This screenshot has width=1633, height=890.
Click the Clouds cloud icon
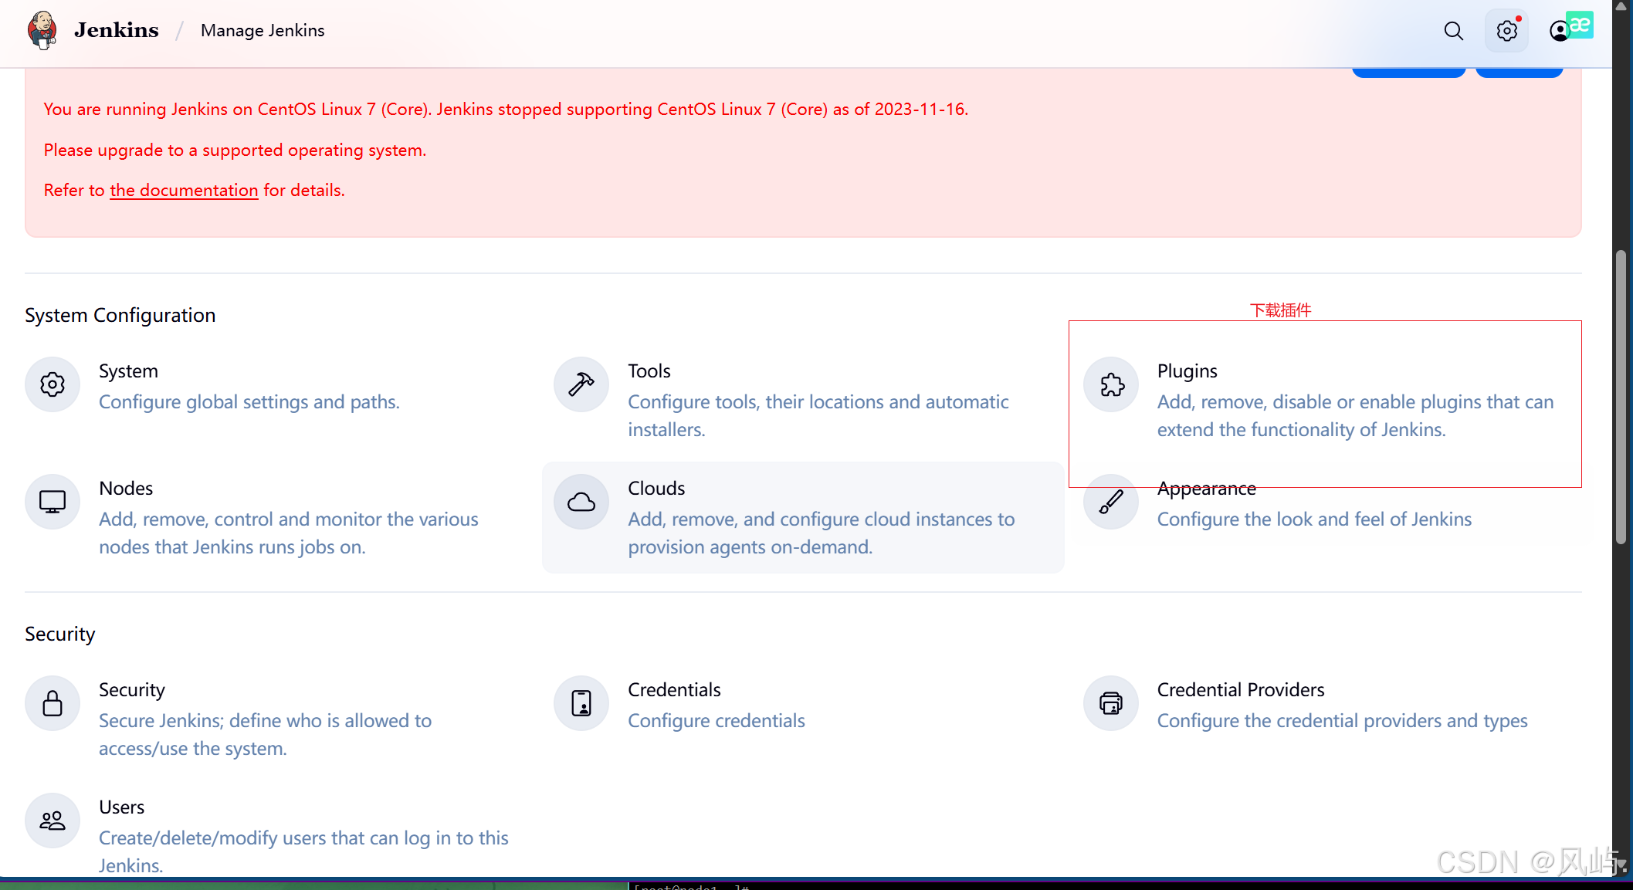(x=581, y=502)
